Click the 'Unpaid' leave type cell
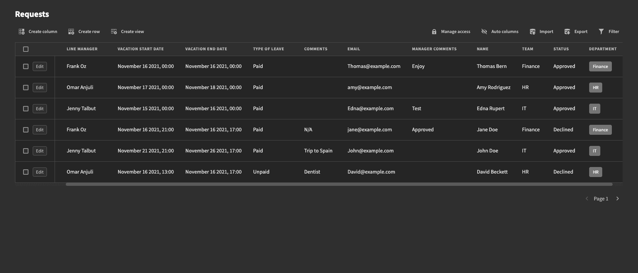Screen dimensions: 638x273 pos(261,172)
